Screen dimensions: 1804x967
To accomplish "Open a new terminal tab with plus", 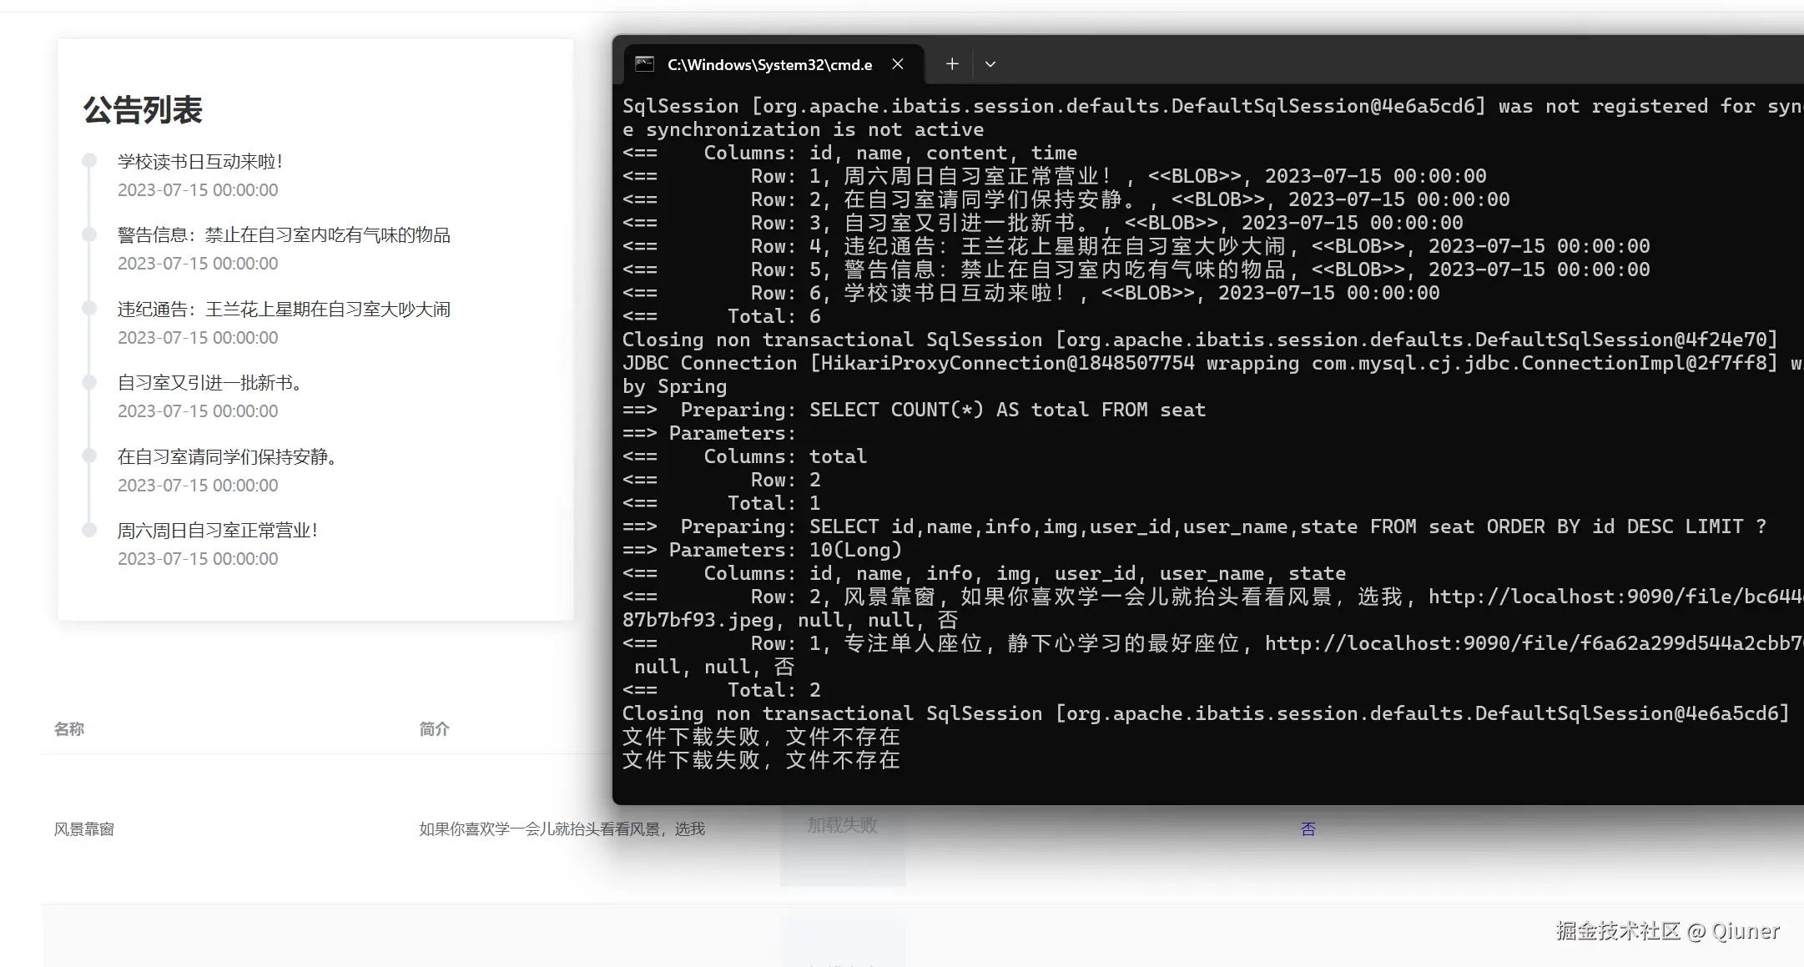I will [x=952, y=64].
